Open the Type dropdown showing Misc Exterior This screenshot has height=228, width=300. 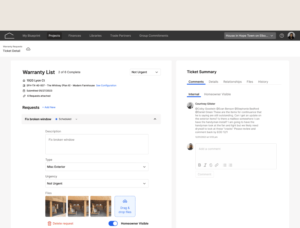(x=97, y=167)
